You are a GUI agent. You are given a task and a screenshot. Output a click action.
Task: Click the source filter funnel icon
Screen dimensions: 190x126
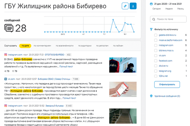(x=151, y=30)
